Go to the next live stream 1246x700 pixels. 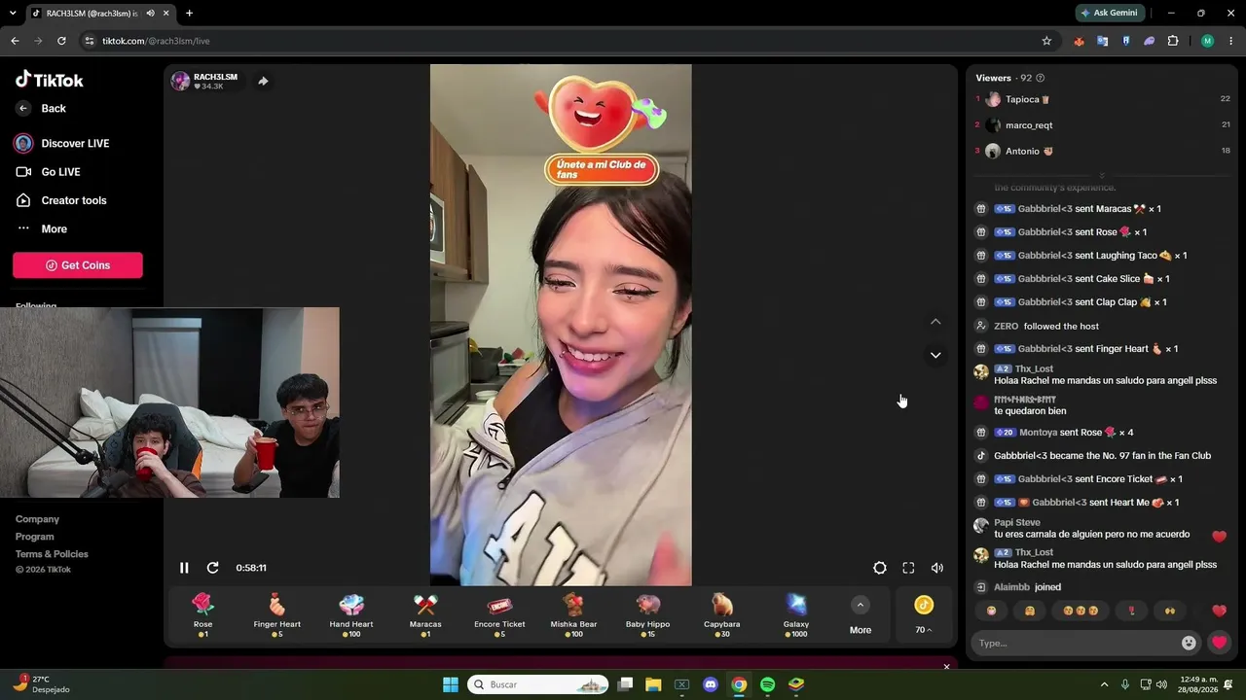[x=935, y=355]
